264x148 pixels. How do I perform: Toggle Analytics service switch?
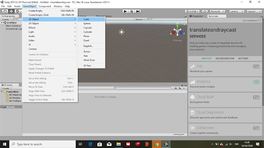256,82
